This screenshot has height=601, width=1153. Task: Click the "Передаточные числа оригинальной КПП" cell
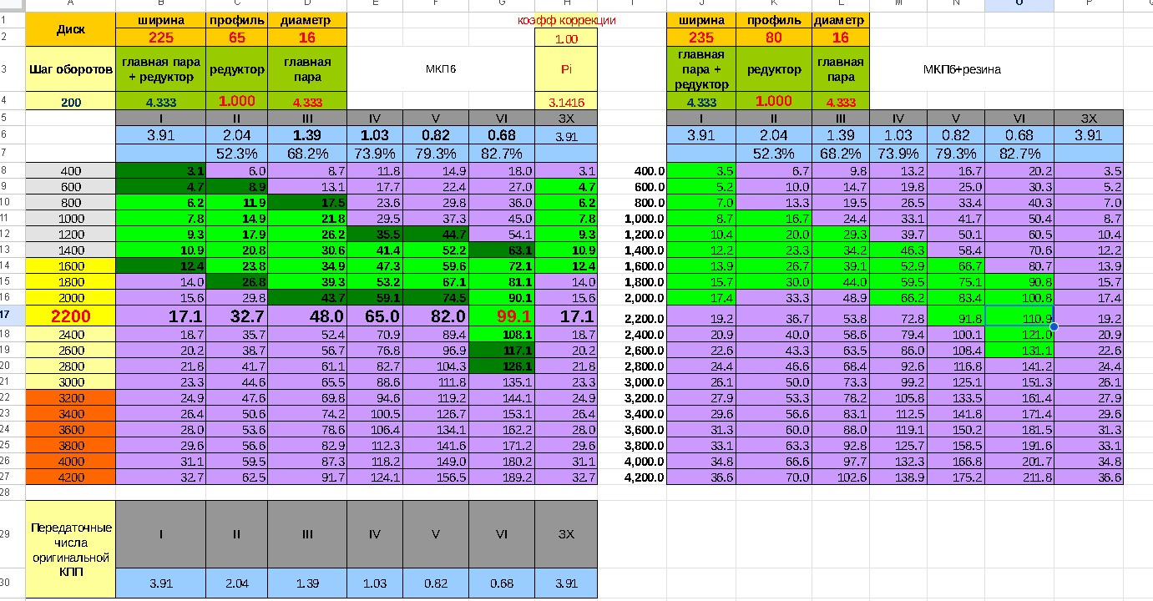[x=69, y=548]
